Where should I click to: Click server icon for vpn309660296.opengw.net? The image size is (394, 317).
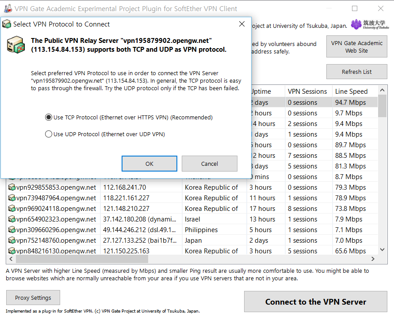click(12, 230)
